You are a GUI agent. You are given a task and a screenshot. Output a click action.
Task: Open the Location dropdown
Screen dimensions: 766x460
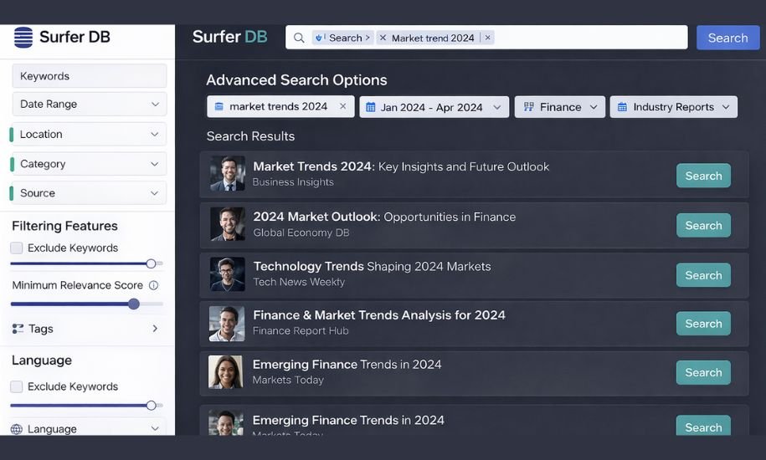click(155, 135)
